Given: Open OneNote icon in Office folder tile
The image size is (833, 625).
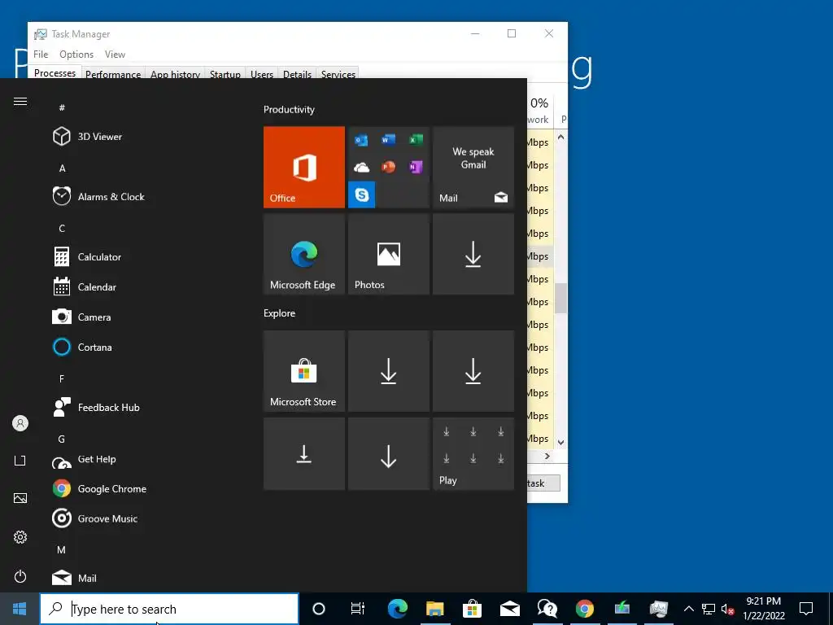Looking at the screenshot, I should (416, 168).
